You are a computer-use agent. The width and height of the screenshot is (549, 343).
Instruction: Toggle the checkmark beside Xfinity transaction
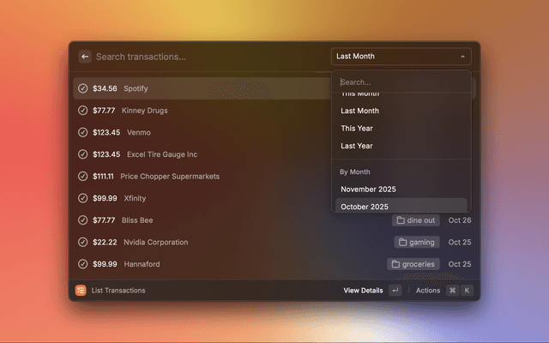[82, 198]
